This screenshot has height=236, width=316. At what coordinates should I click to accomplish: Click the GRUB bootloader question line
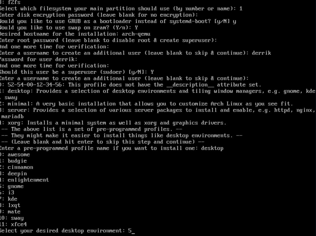point(118,21)
